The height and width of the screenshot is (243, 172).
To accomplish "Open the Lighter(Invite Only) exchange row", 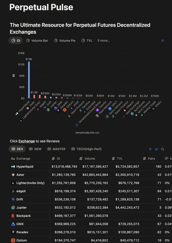I will pos(31,183).
